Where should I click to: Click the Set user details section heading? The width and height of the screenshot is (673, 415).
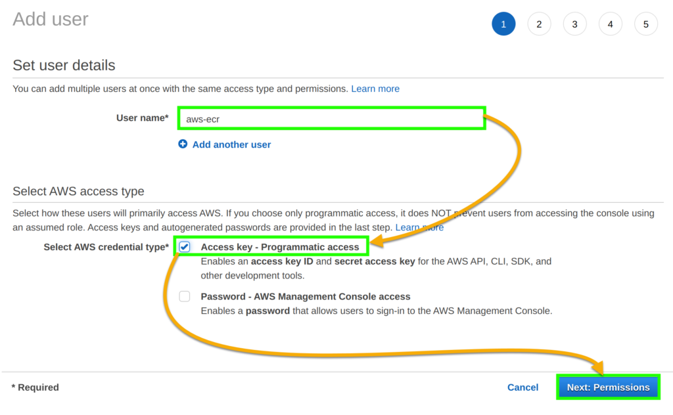click(x=64, y=65)
